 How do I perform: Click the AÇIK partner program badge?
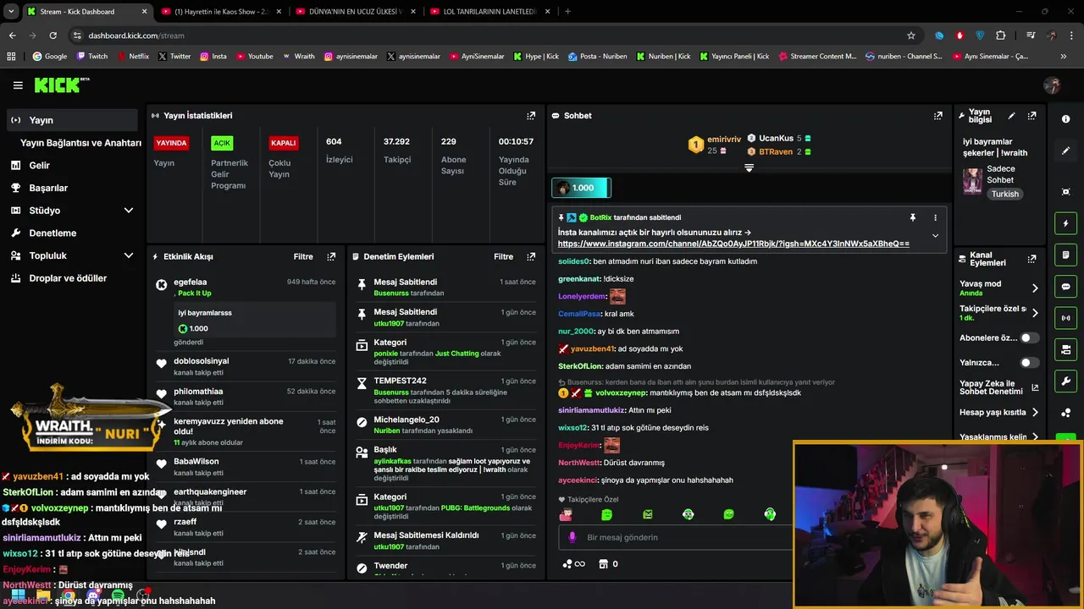(x=222, y=143)
